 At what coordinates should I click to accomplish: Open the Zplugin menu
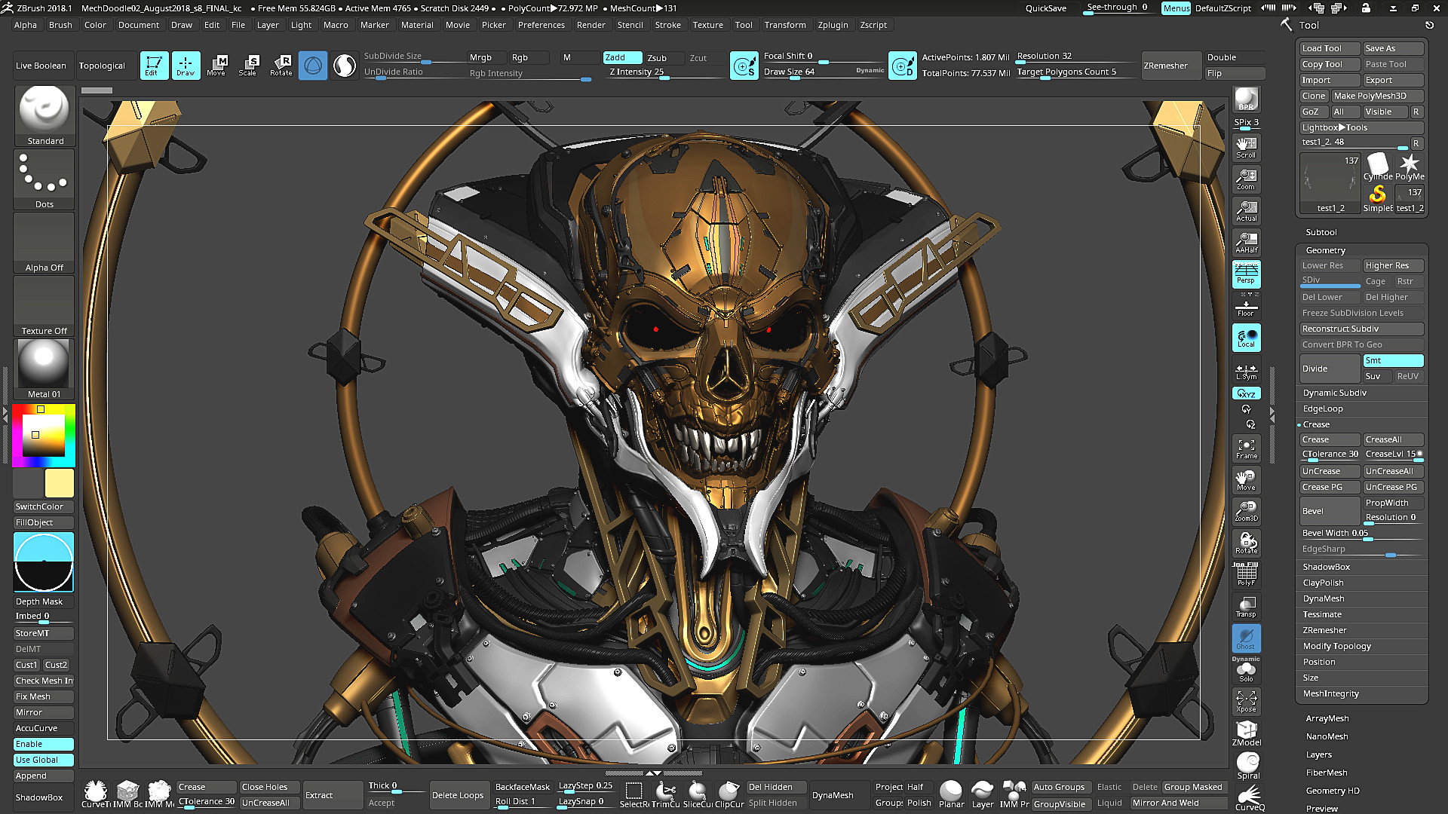click(833, 25)
